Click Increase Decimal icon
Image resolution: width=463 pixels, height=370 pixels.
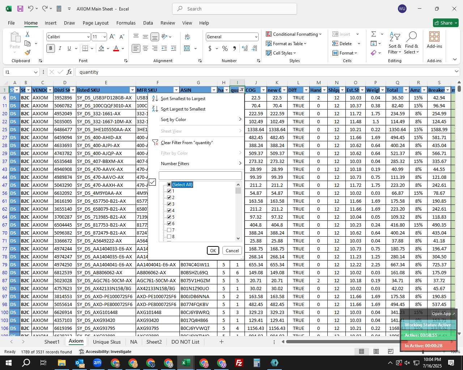(245, 48)
